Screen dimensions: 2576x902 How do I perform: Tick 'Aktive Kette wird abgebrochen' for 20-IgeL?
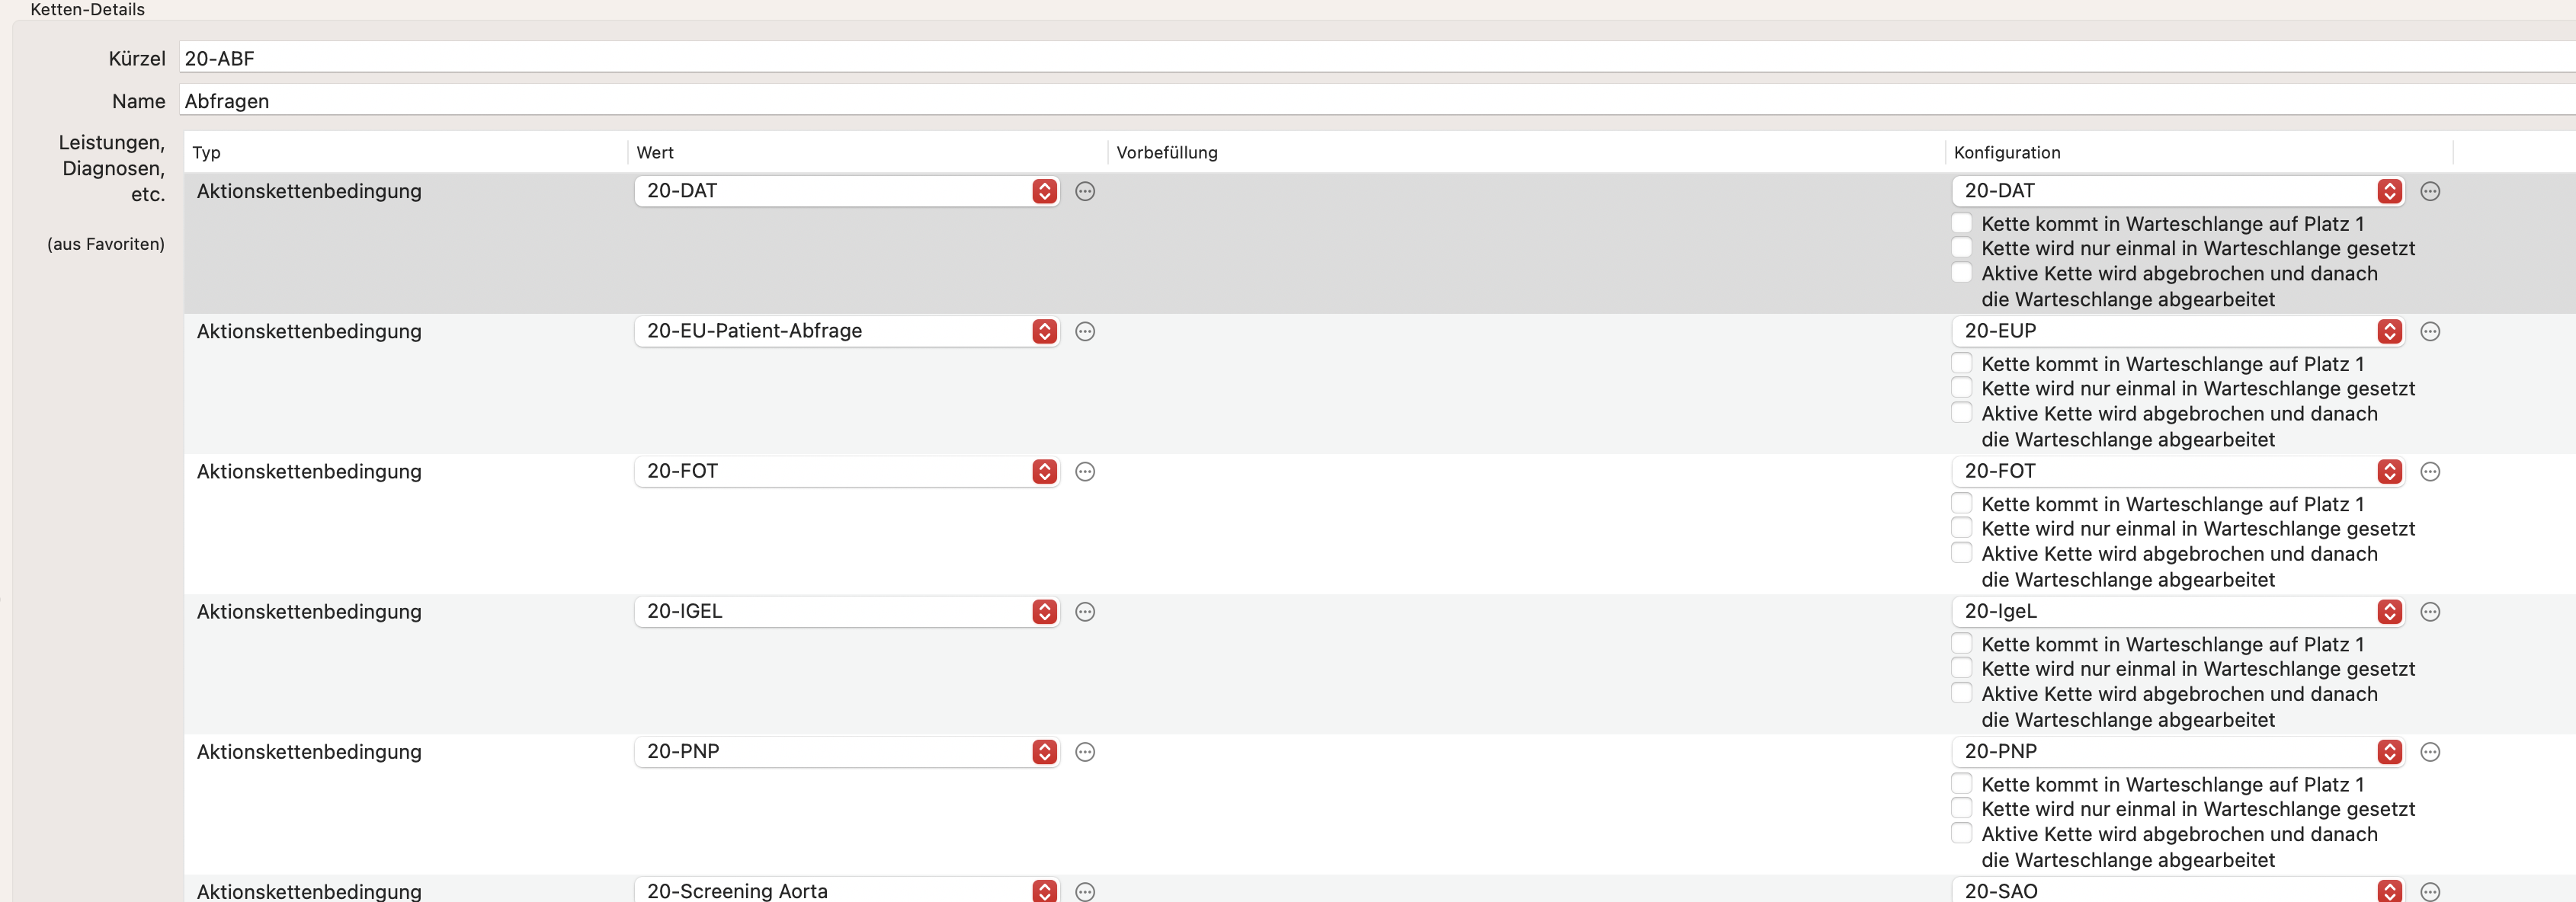coord(1962,692)
